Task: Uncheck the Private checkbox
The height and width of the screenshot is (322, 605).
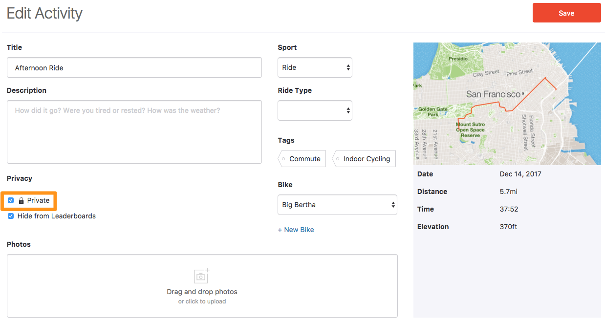Action: 11,200
